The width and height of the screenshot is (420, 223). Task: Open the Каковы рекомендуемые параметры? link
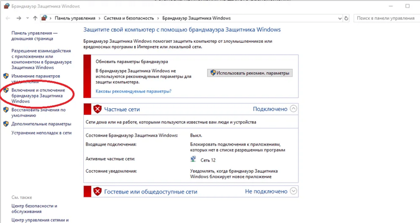point(134,91)
